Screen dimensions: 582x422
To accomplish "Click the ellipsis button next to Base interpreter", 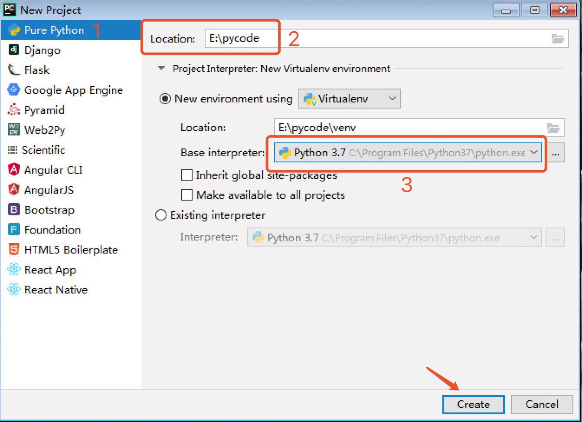I will pyautogui.click(x=556, y=153).
